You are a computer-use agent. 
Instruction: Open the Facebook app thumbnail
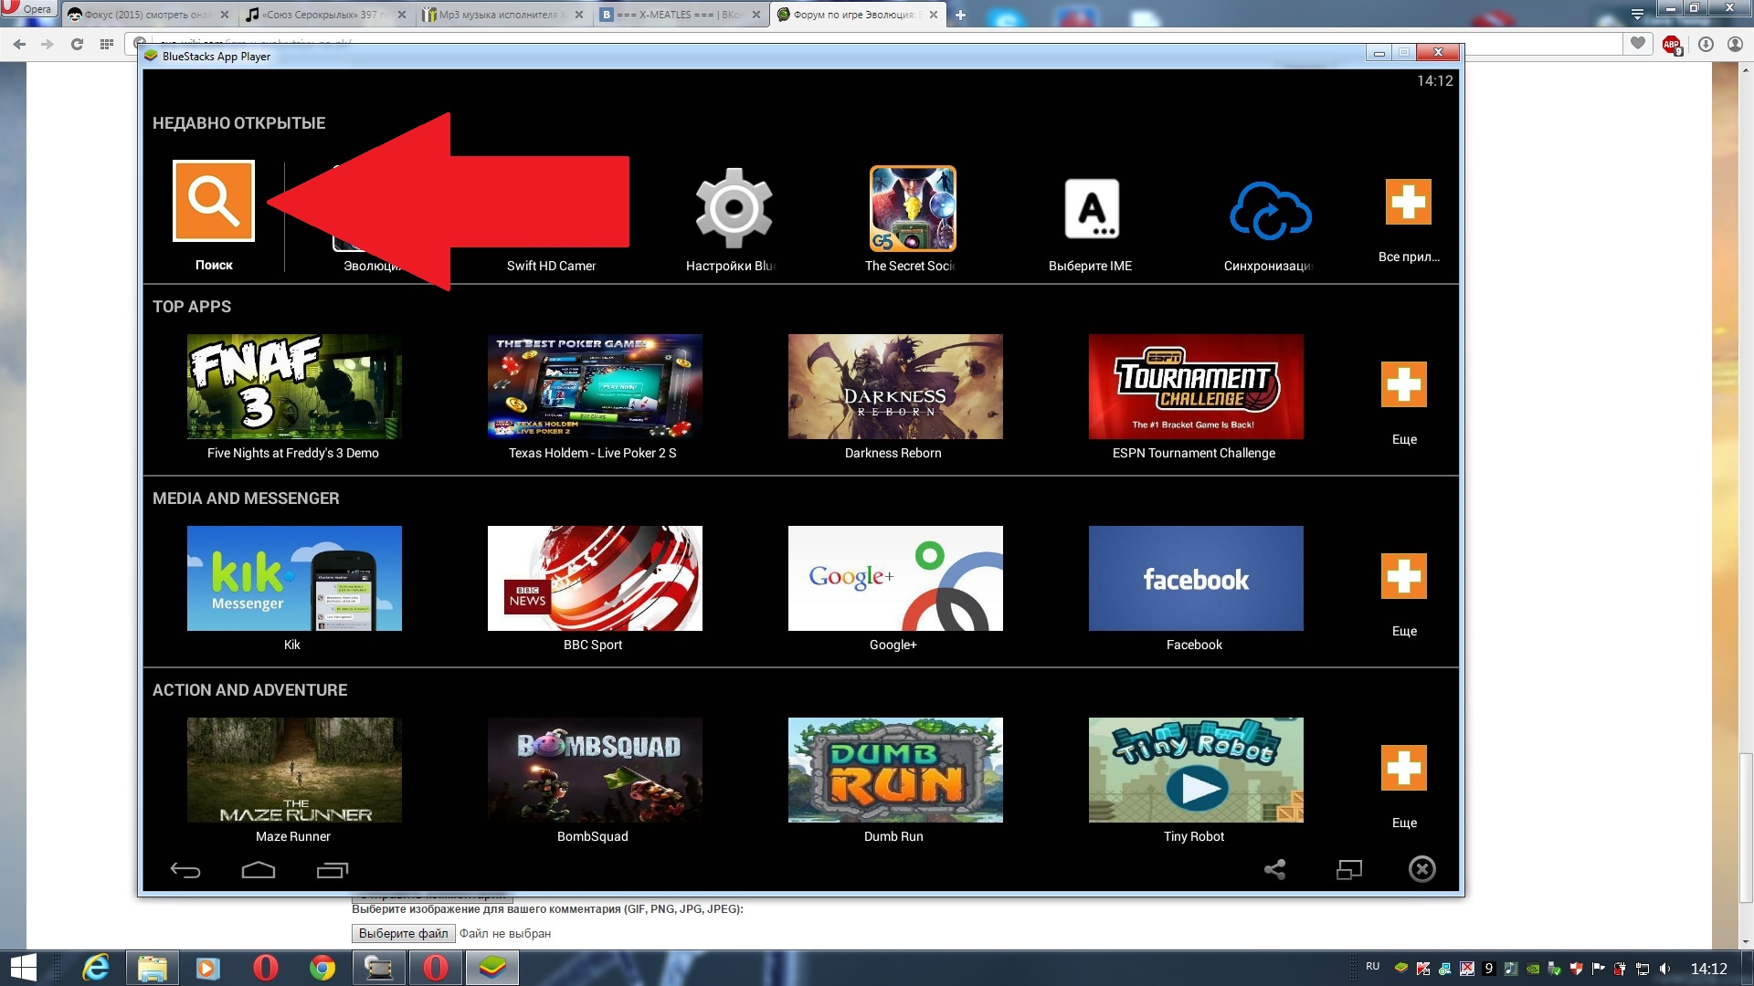(1195, 578)
